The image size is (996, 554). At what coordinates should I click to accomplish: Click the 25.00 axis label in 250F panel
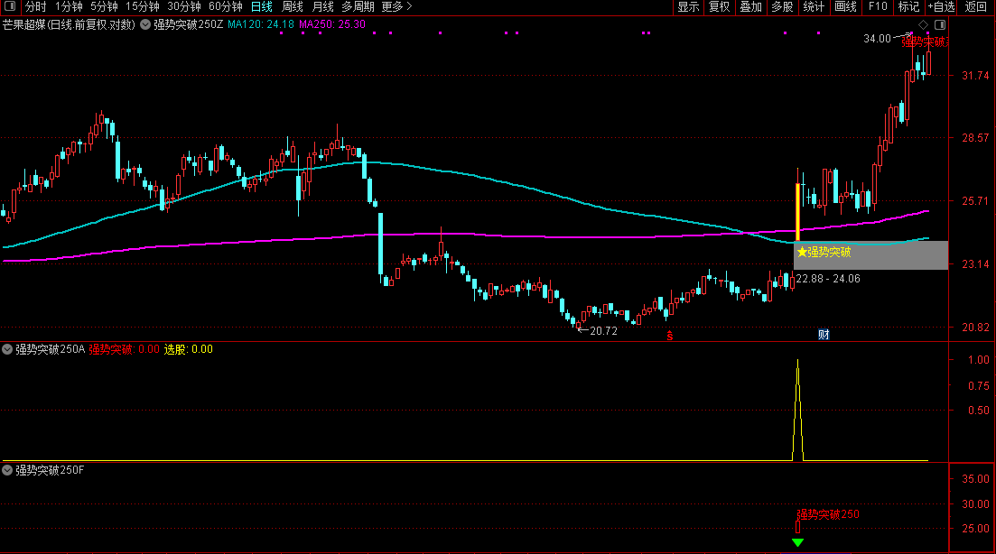pos(975,529)
